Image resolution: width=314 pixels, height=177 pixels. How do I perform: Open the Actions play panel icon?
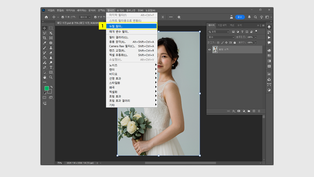(269, 37)
